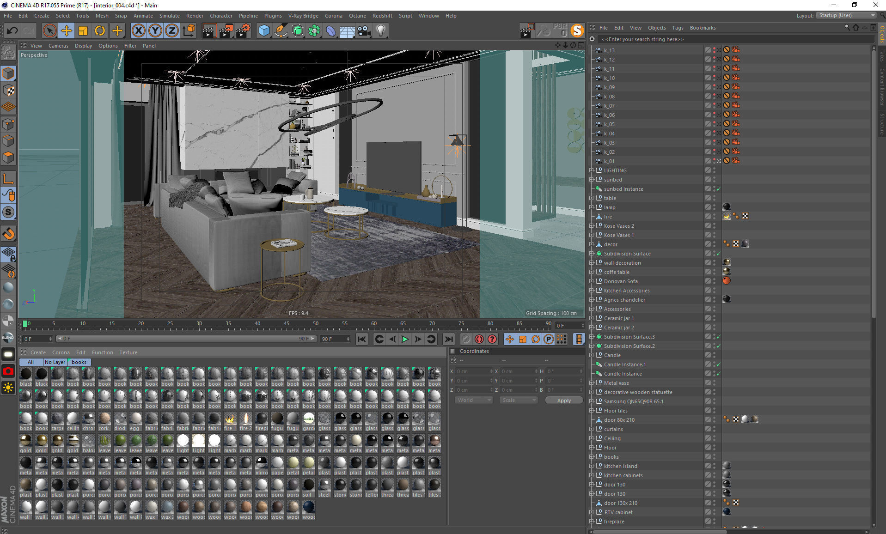Toggle Z axis lock
This screenshot has width=886, height=534.
click(172, 31)
